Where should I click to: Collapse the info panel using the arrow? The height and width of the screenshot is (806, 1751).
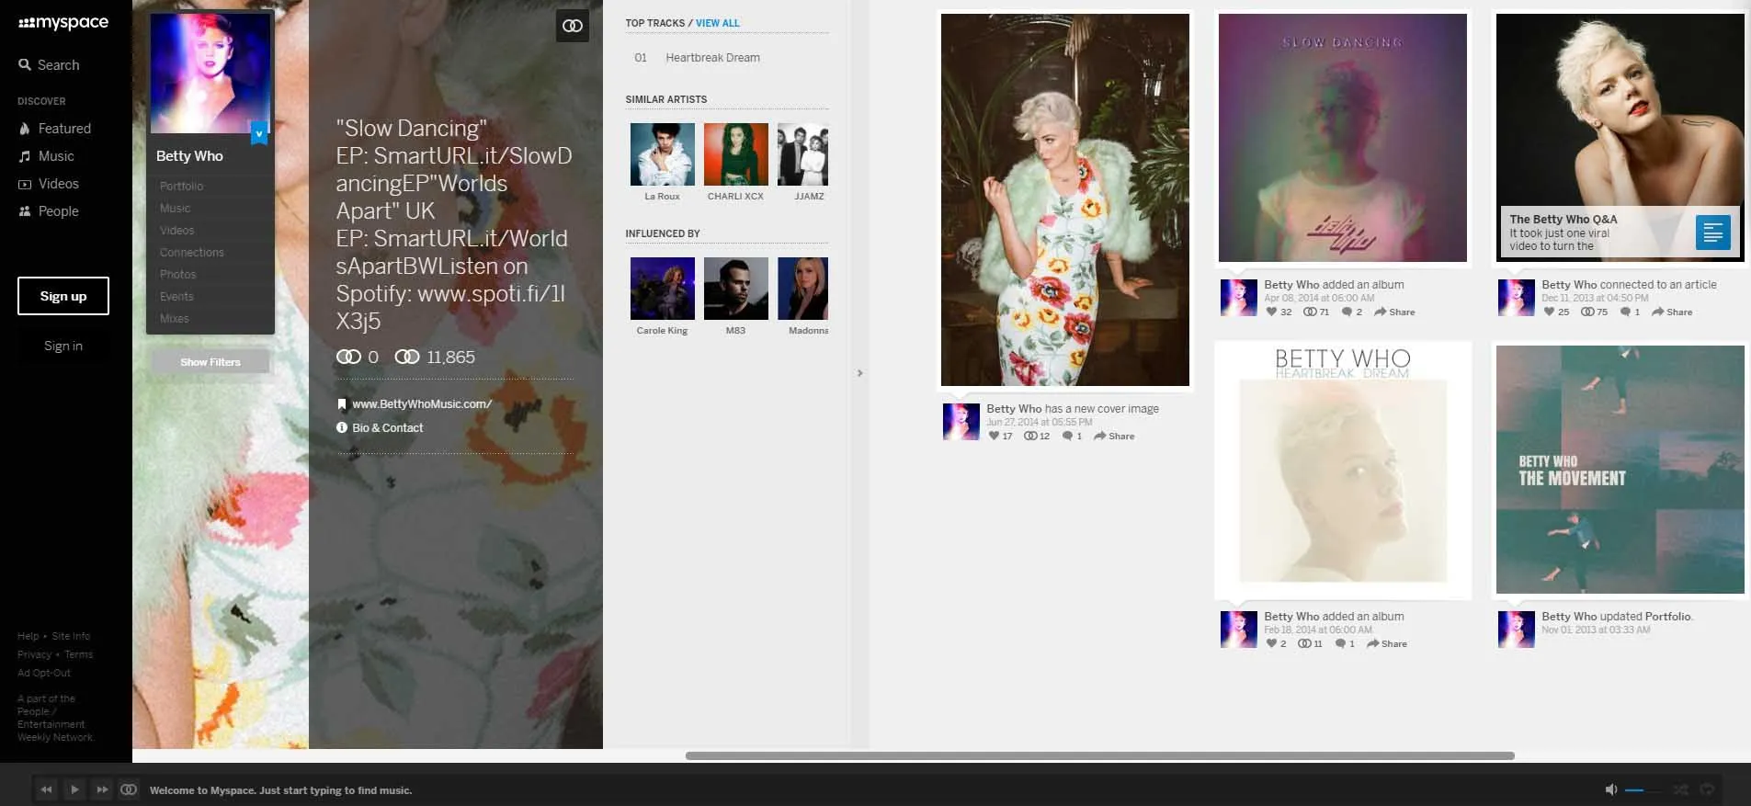click(x=860, y=373)
